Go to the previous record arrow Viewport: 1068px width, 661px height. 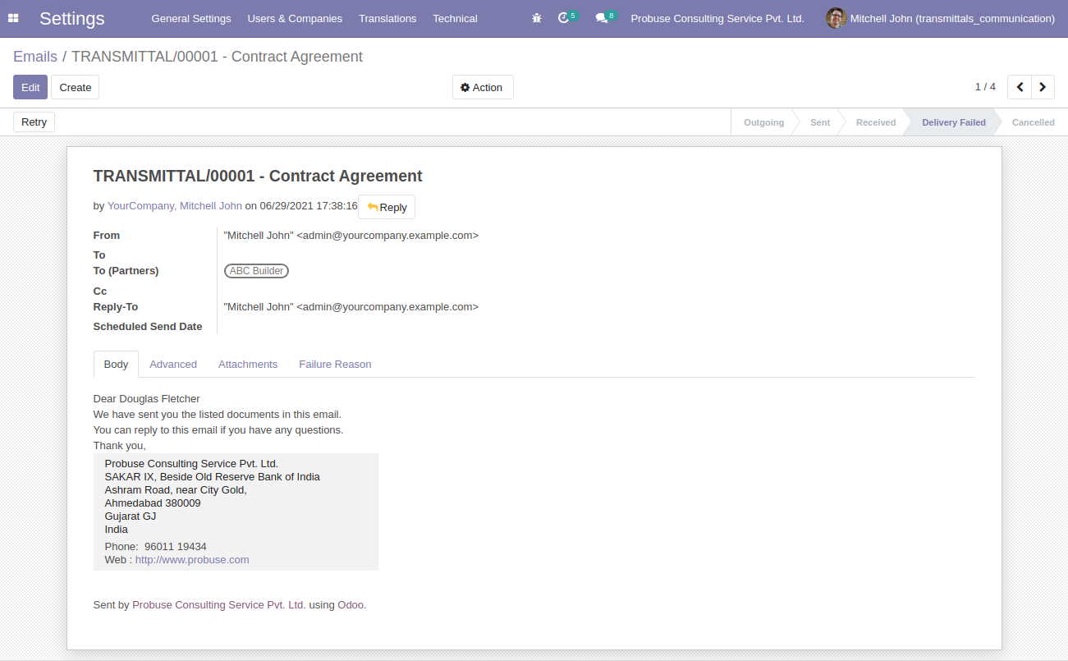click(1020, 87)
